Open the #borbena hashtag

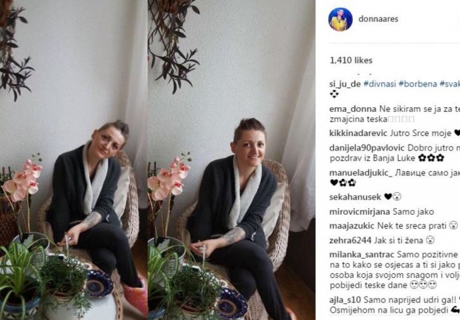click(418, 84)
